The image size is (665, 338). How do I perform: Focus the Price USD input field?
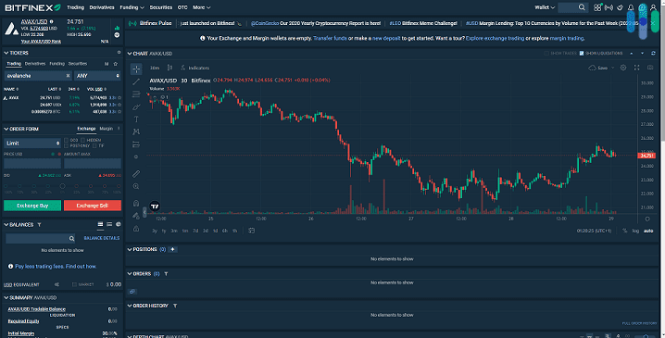pos(32,163)
